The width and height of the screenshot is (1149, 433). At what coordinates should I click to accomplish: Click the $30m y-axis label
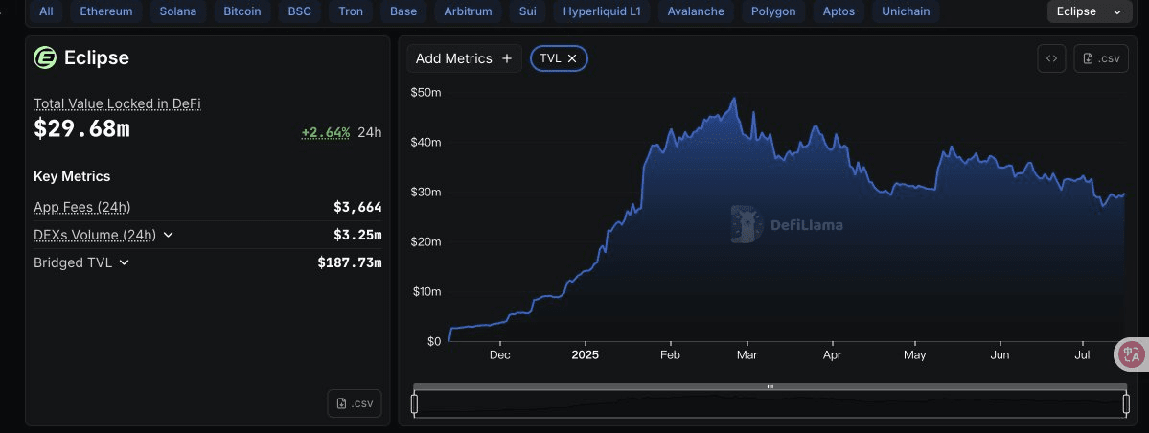point(425,192)
